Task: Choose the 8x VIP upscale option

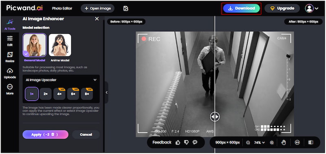Action: (x=87, y=94)
